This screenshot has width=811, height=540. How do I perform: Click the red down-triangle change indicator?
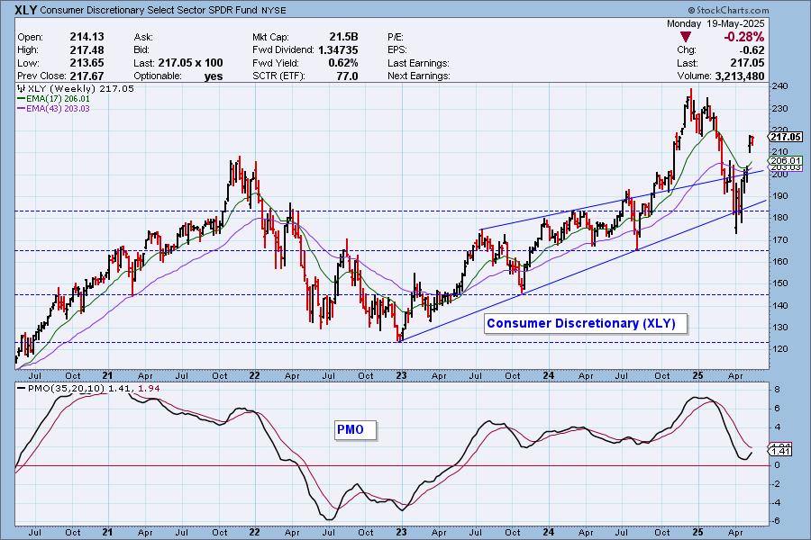(686, 37)
